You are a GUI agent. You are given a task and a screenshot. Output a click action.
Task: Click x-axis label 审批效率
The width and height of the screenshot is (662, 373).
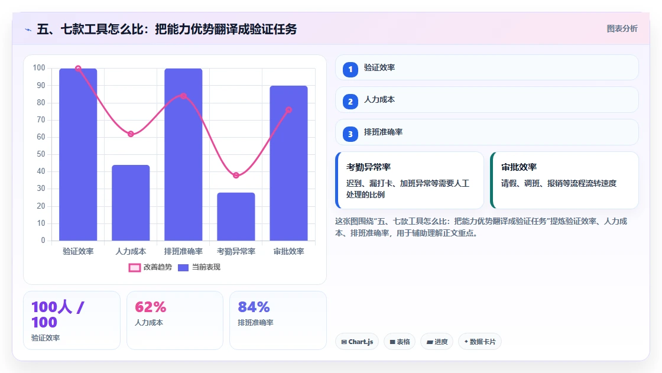pos(289,251)
